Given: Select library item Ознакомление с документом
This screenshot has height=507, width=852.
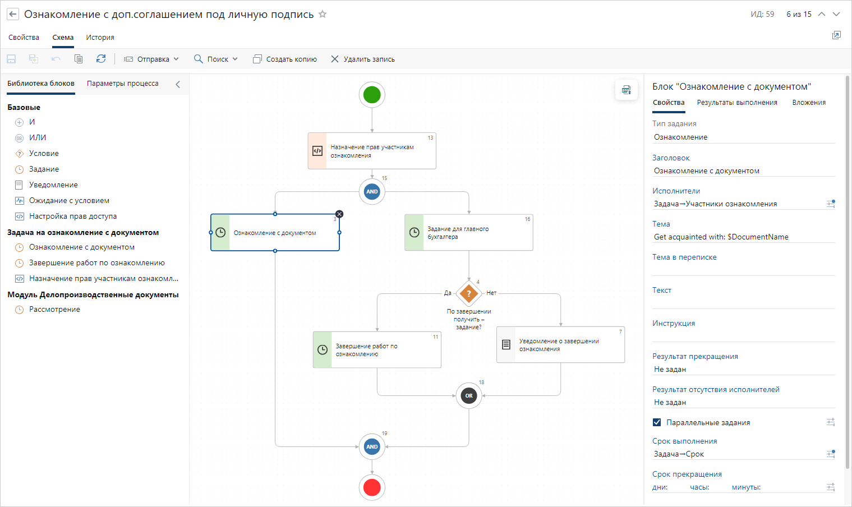Looking at the screenshot, I should tap(75, 247).
